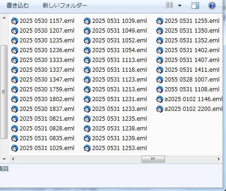
Task: Open the change view icon button
Action: click(x=169, y=5)
